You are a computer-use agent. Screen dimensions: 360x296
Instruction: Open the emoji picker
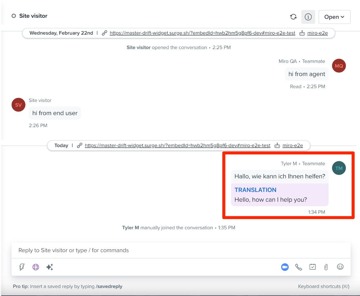click(340, 267)
